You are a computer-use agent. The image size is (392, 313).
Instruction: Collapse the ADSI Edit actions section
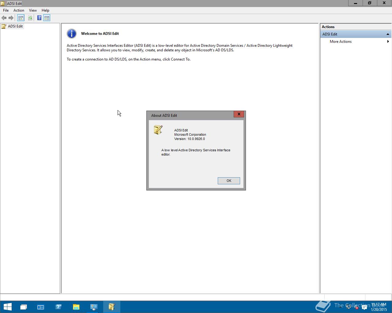[388, 34]
